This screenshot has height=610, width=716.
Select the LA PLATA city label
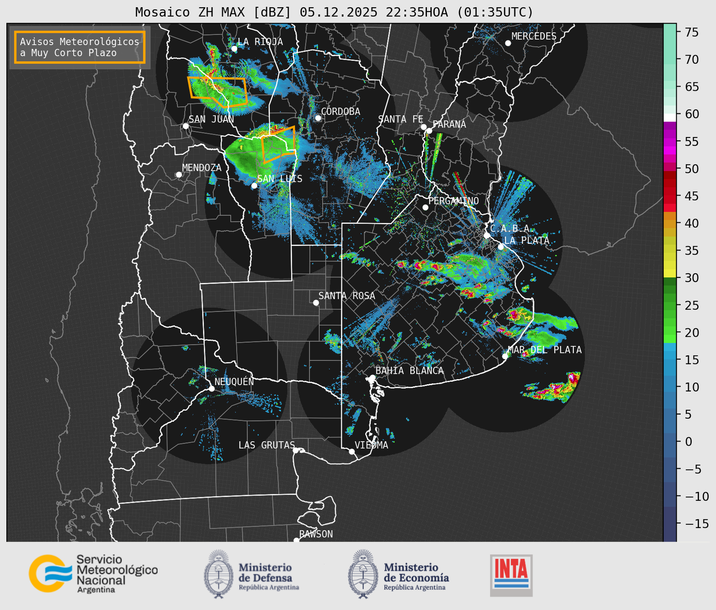click(526, 241)
